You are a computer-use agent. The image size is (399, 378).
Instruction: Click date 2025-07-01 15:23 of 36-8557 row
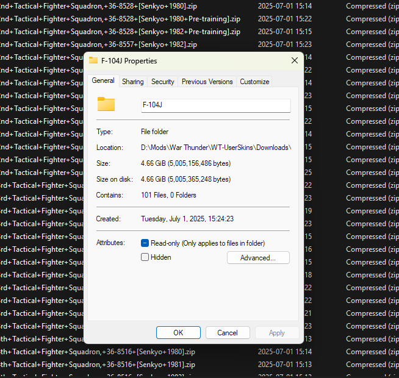click(x=285, y=45)
